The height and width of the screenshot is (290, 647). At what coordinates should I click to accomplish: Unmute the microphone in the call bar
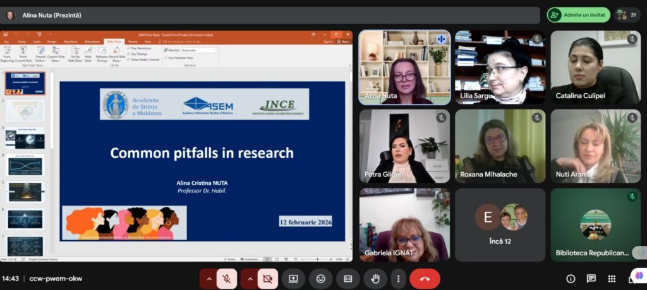point(227,279)
